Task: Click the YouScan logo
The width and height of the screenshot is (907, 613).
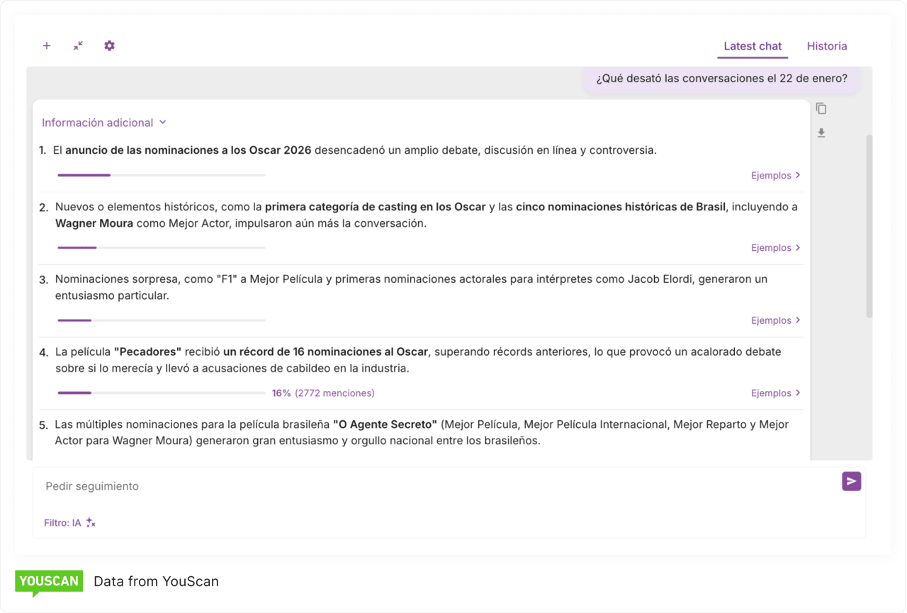Action: (x=48, y=581)
